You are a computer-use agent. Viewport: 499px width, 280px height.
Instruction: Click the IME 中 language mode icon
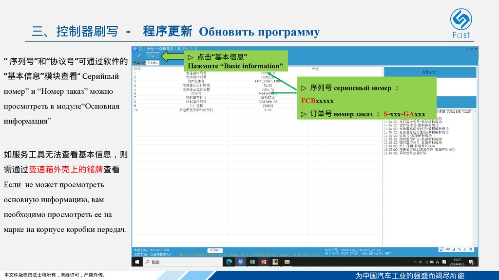point(448,249)
